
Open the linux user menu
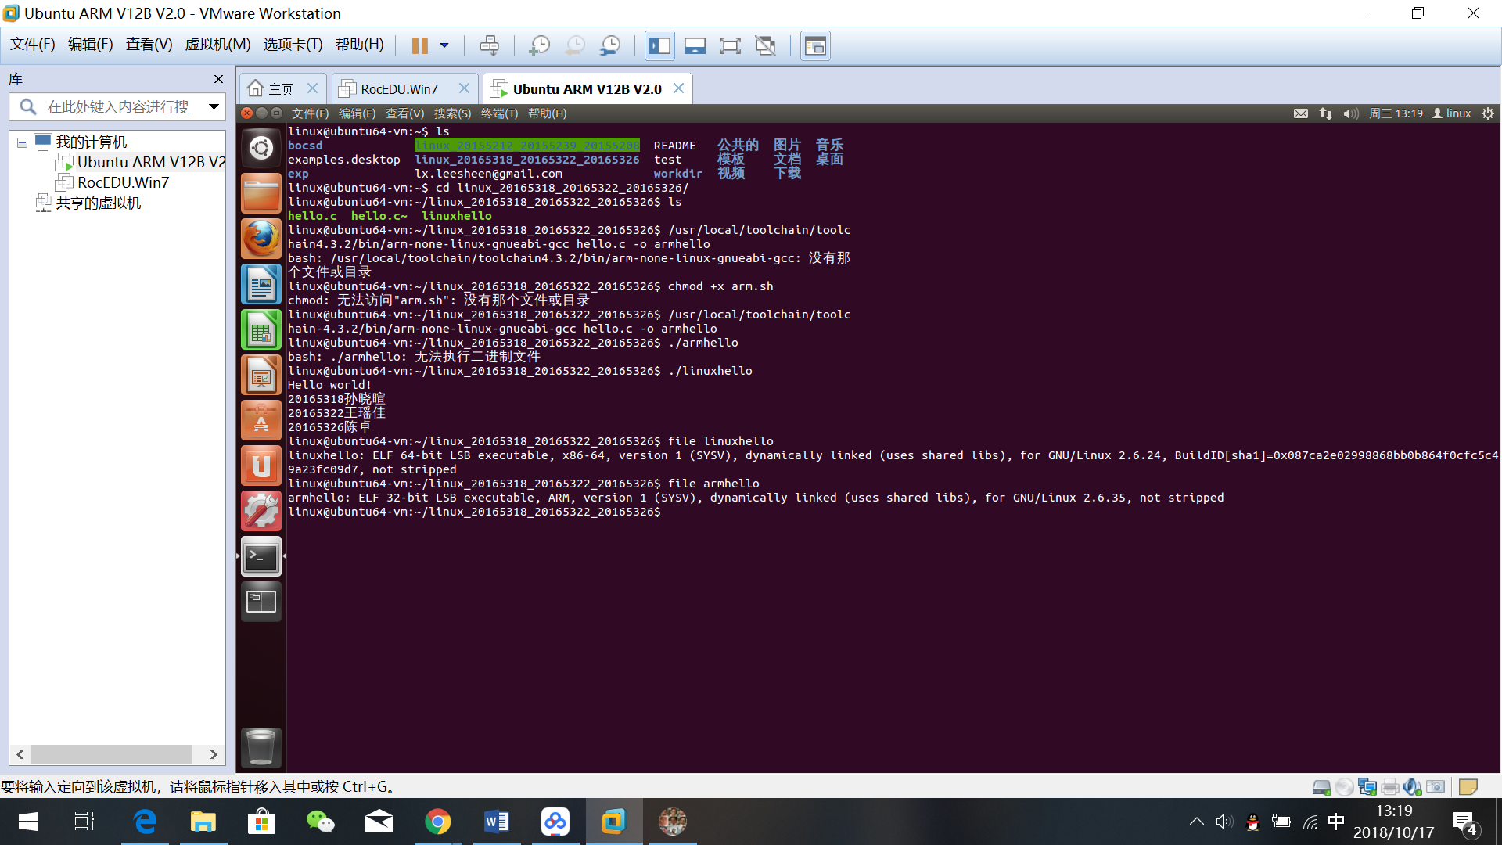(1452, 113)
